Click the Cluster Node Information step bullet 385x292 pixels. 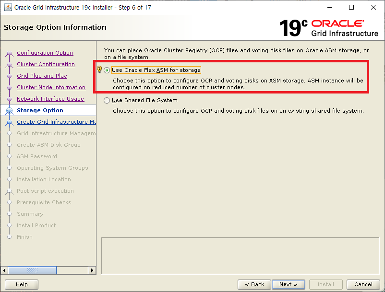(9, 88)
